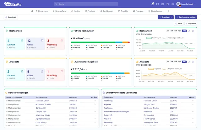The width and height of the screenshot is (201, 130).
Task: Open the Konten menu
Action: pyautogui.click(x=77, y=11)
